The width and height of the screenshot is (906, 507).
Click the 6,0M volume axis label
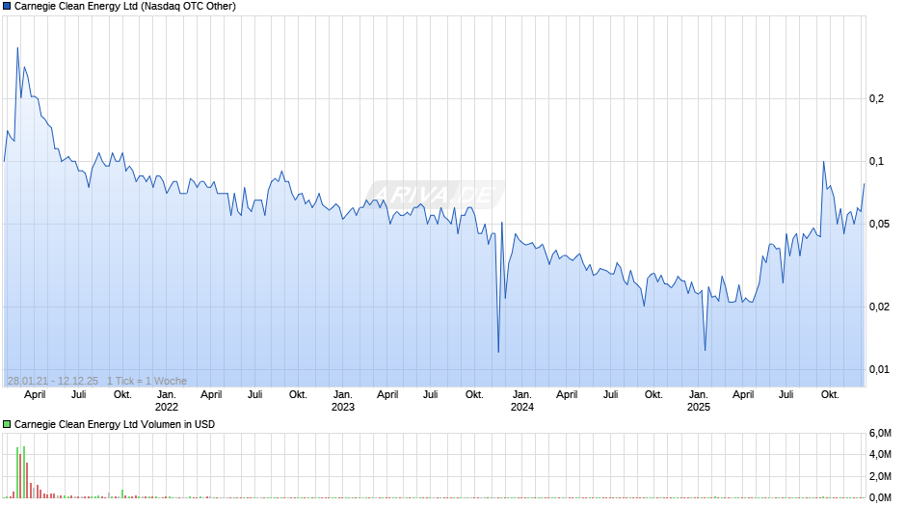pos(880,434)
